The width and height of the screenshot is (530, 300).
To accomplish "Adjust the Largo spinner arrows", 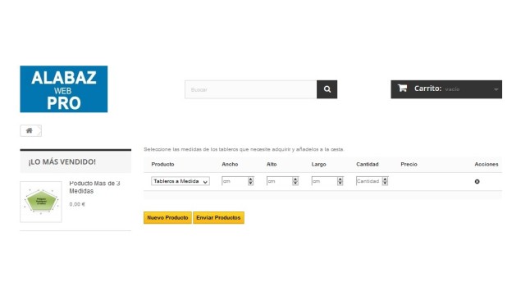I will tap(340, 181).
